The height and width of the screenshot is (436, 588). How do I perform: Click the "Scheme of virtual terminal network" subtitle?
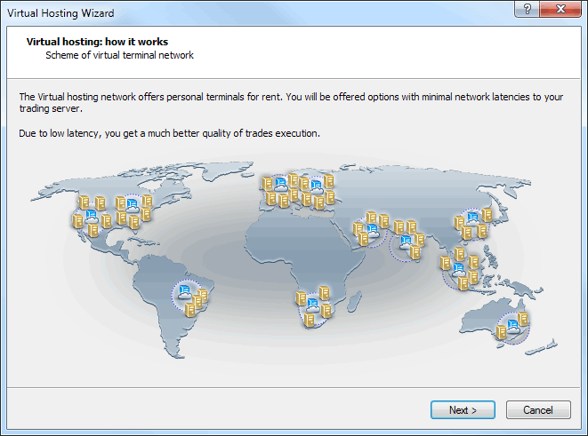pyautogui.click(x=119, y=55)
